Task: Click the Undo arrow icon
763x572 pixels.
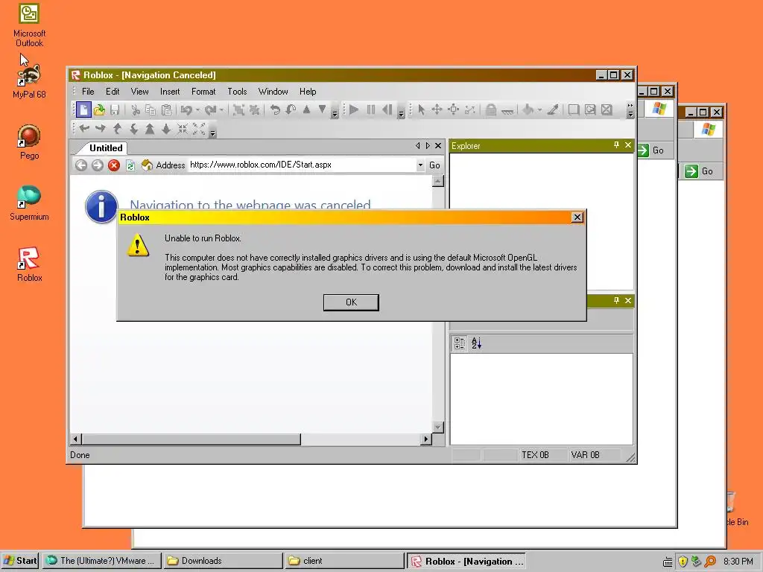Action: pyautogui.click(x=186, y=110)
